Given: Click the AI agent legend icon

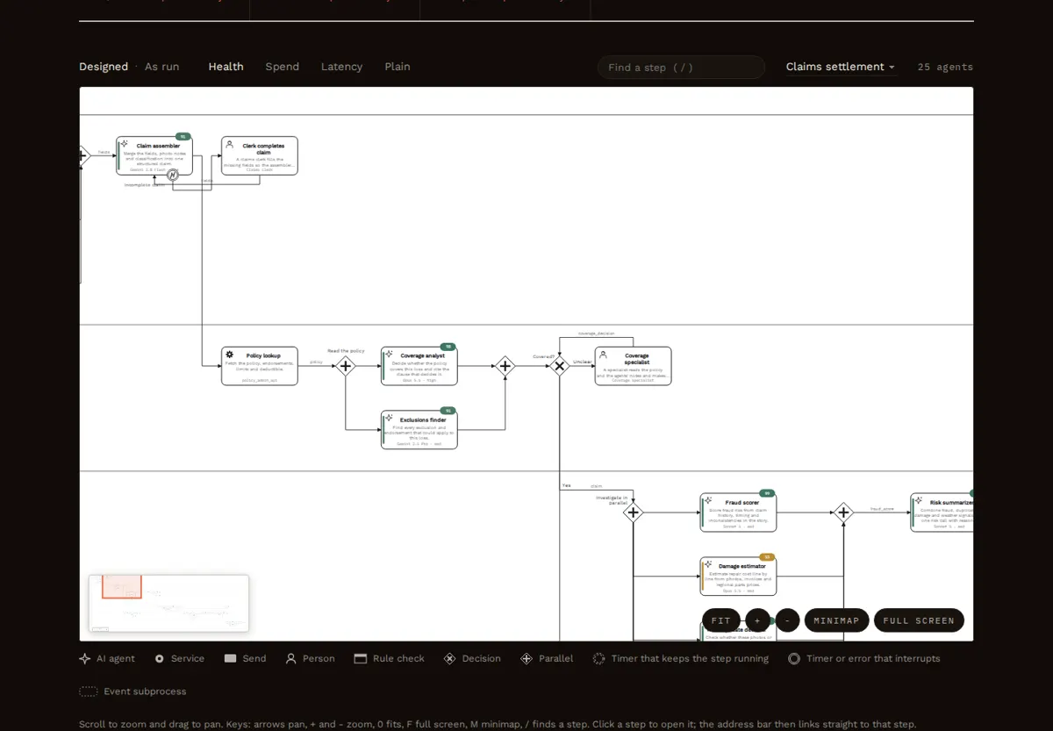Looking at the screenshot, I should coord(85,658).
